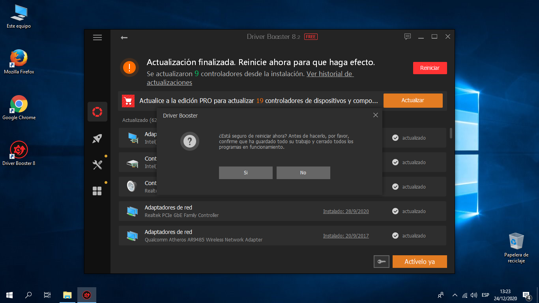Open the notification center icon
The width and height of the screenshot is (539, 303).
pyautogui.click(x=526, y=295)
